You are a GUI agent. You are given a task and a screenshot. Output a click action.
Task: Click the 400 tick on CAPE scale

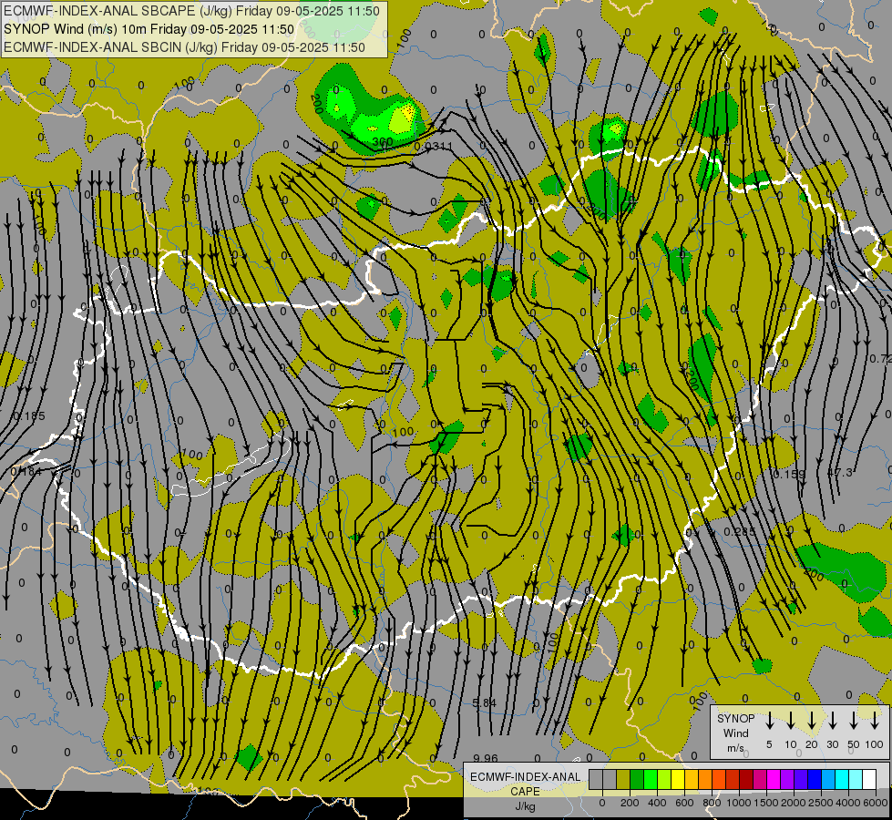tap(657, 803)
